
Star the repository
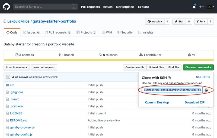click(x=179, y=22)
